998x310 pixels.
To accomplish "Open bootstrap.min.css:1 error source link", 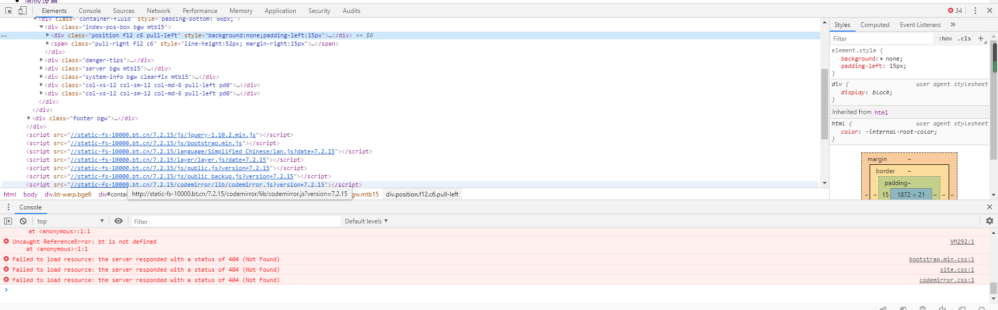I will tap(941, 259).
